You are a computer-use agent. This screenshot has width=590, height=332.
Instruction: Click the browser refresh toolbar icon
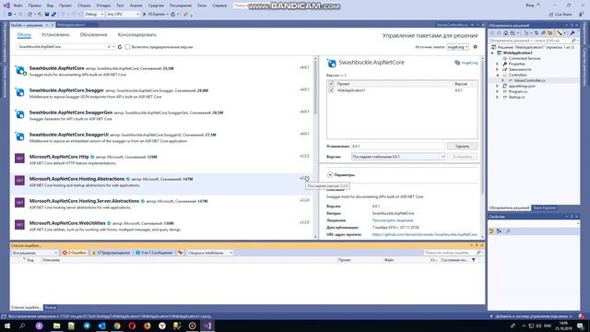[x=173, y=15]
